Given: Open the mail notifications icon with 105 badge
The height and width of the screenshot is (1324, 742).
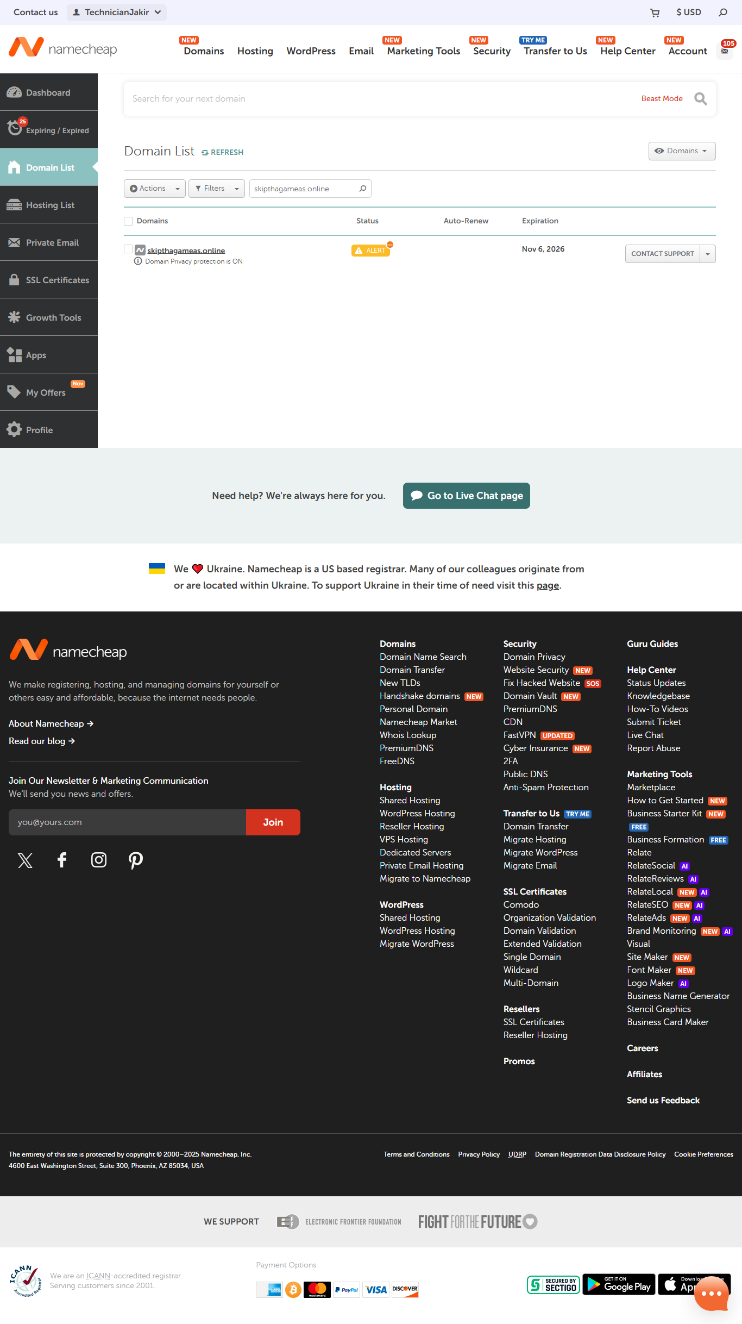Looking at the screenshot, I should (x=725, y=51).
